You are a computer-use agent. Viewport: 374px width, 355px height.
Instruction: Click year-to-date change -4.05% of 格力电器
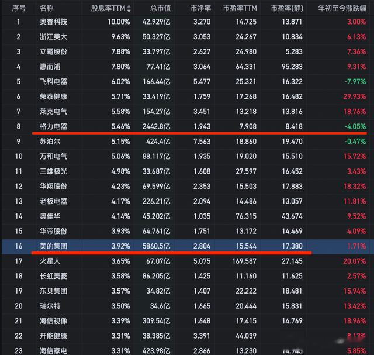[x=355, y=126]
